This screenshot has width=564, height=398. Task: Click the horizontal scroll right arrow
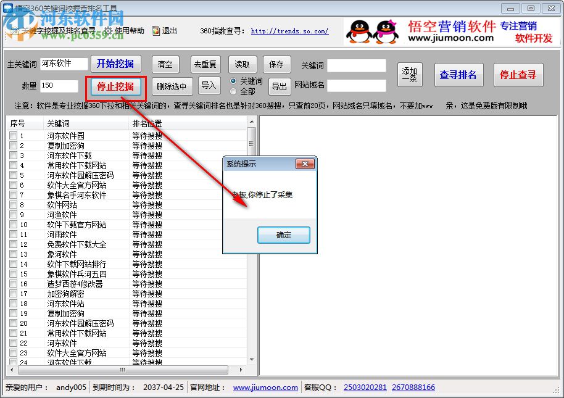click(241, 370)
